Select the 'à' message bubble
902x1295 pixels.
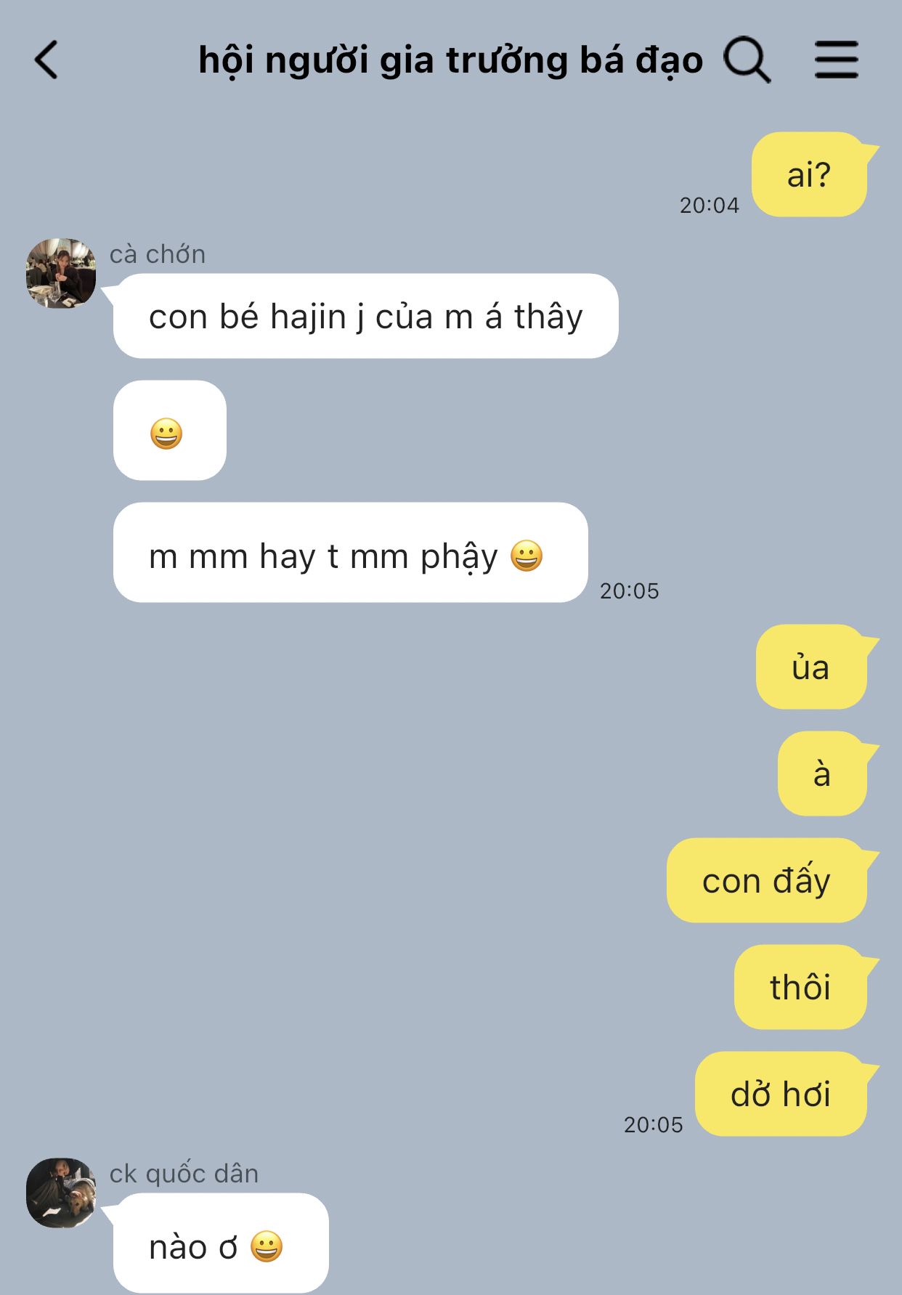(x=824, y=774)
